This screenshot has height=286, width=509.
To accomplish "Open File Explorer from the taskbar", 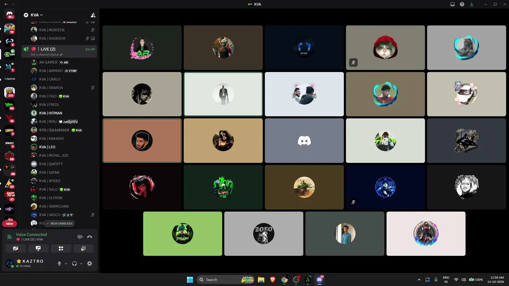I will coord(261,280).
